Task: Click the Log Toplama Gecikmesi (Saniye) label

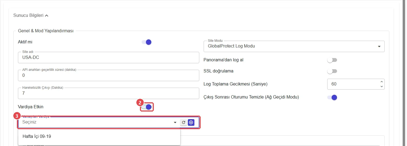Action: tap(235, 84)
